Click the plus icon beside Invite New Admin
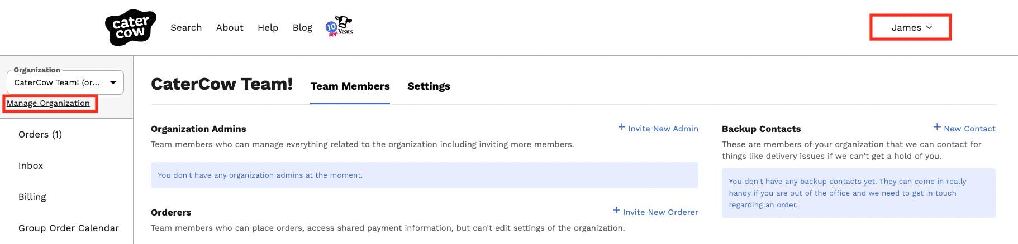Viewport: 1018px width, 244px height. 622,128
